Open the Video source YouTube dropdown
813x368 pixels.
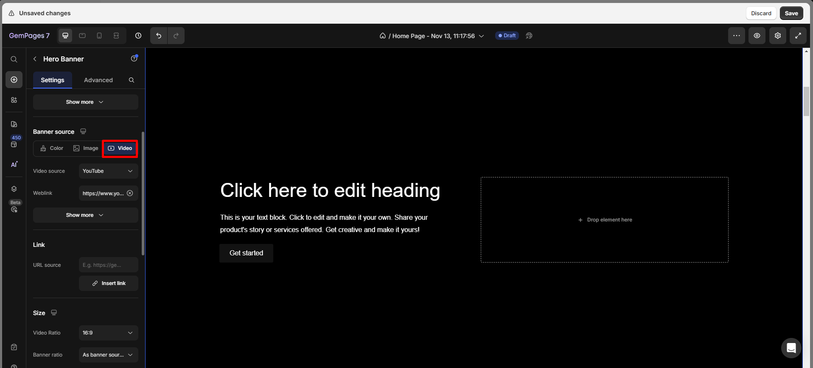(x=108, y=171)
